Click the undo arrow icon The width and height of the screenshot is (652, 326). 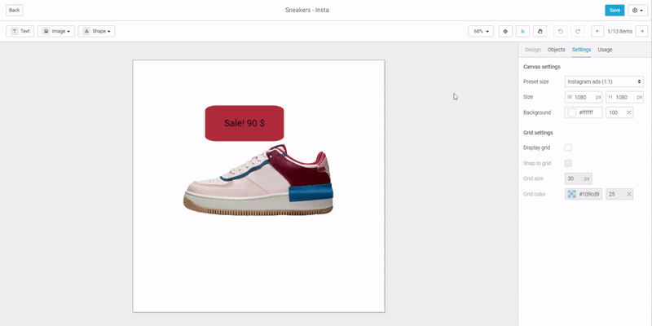560,31
